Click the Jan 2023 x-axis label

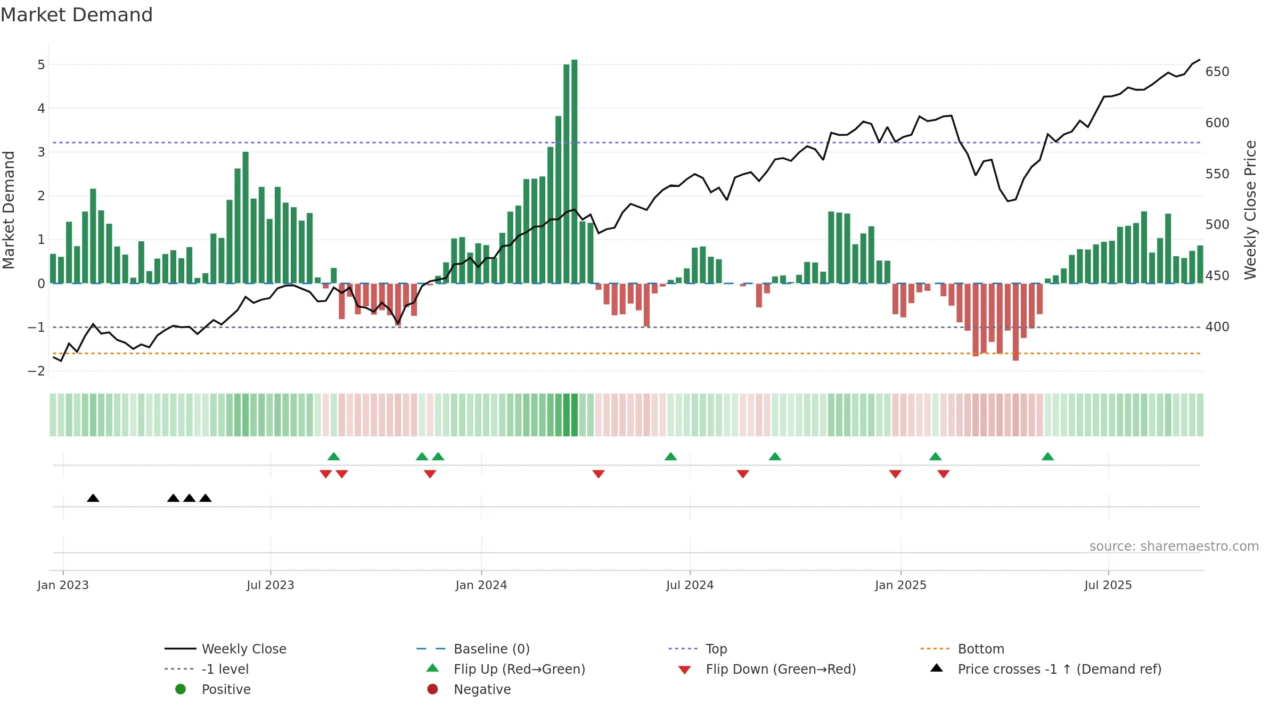(63, 585)
